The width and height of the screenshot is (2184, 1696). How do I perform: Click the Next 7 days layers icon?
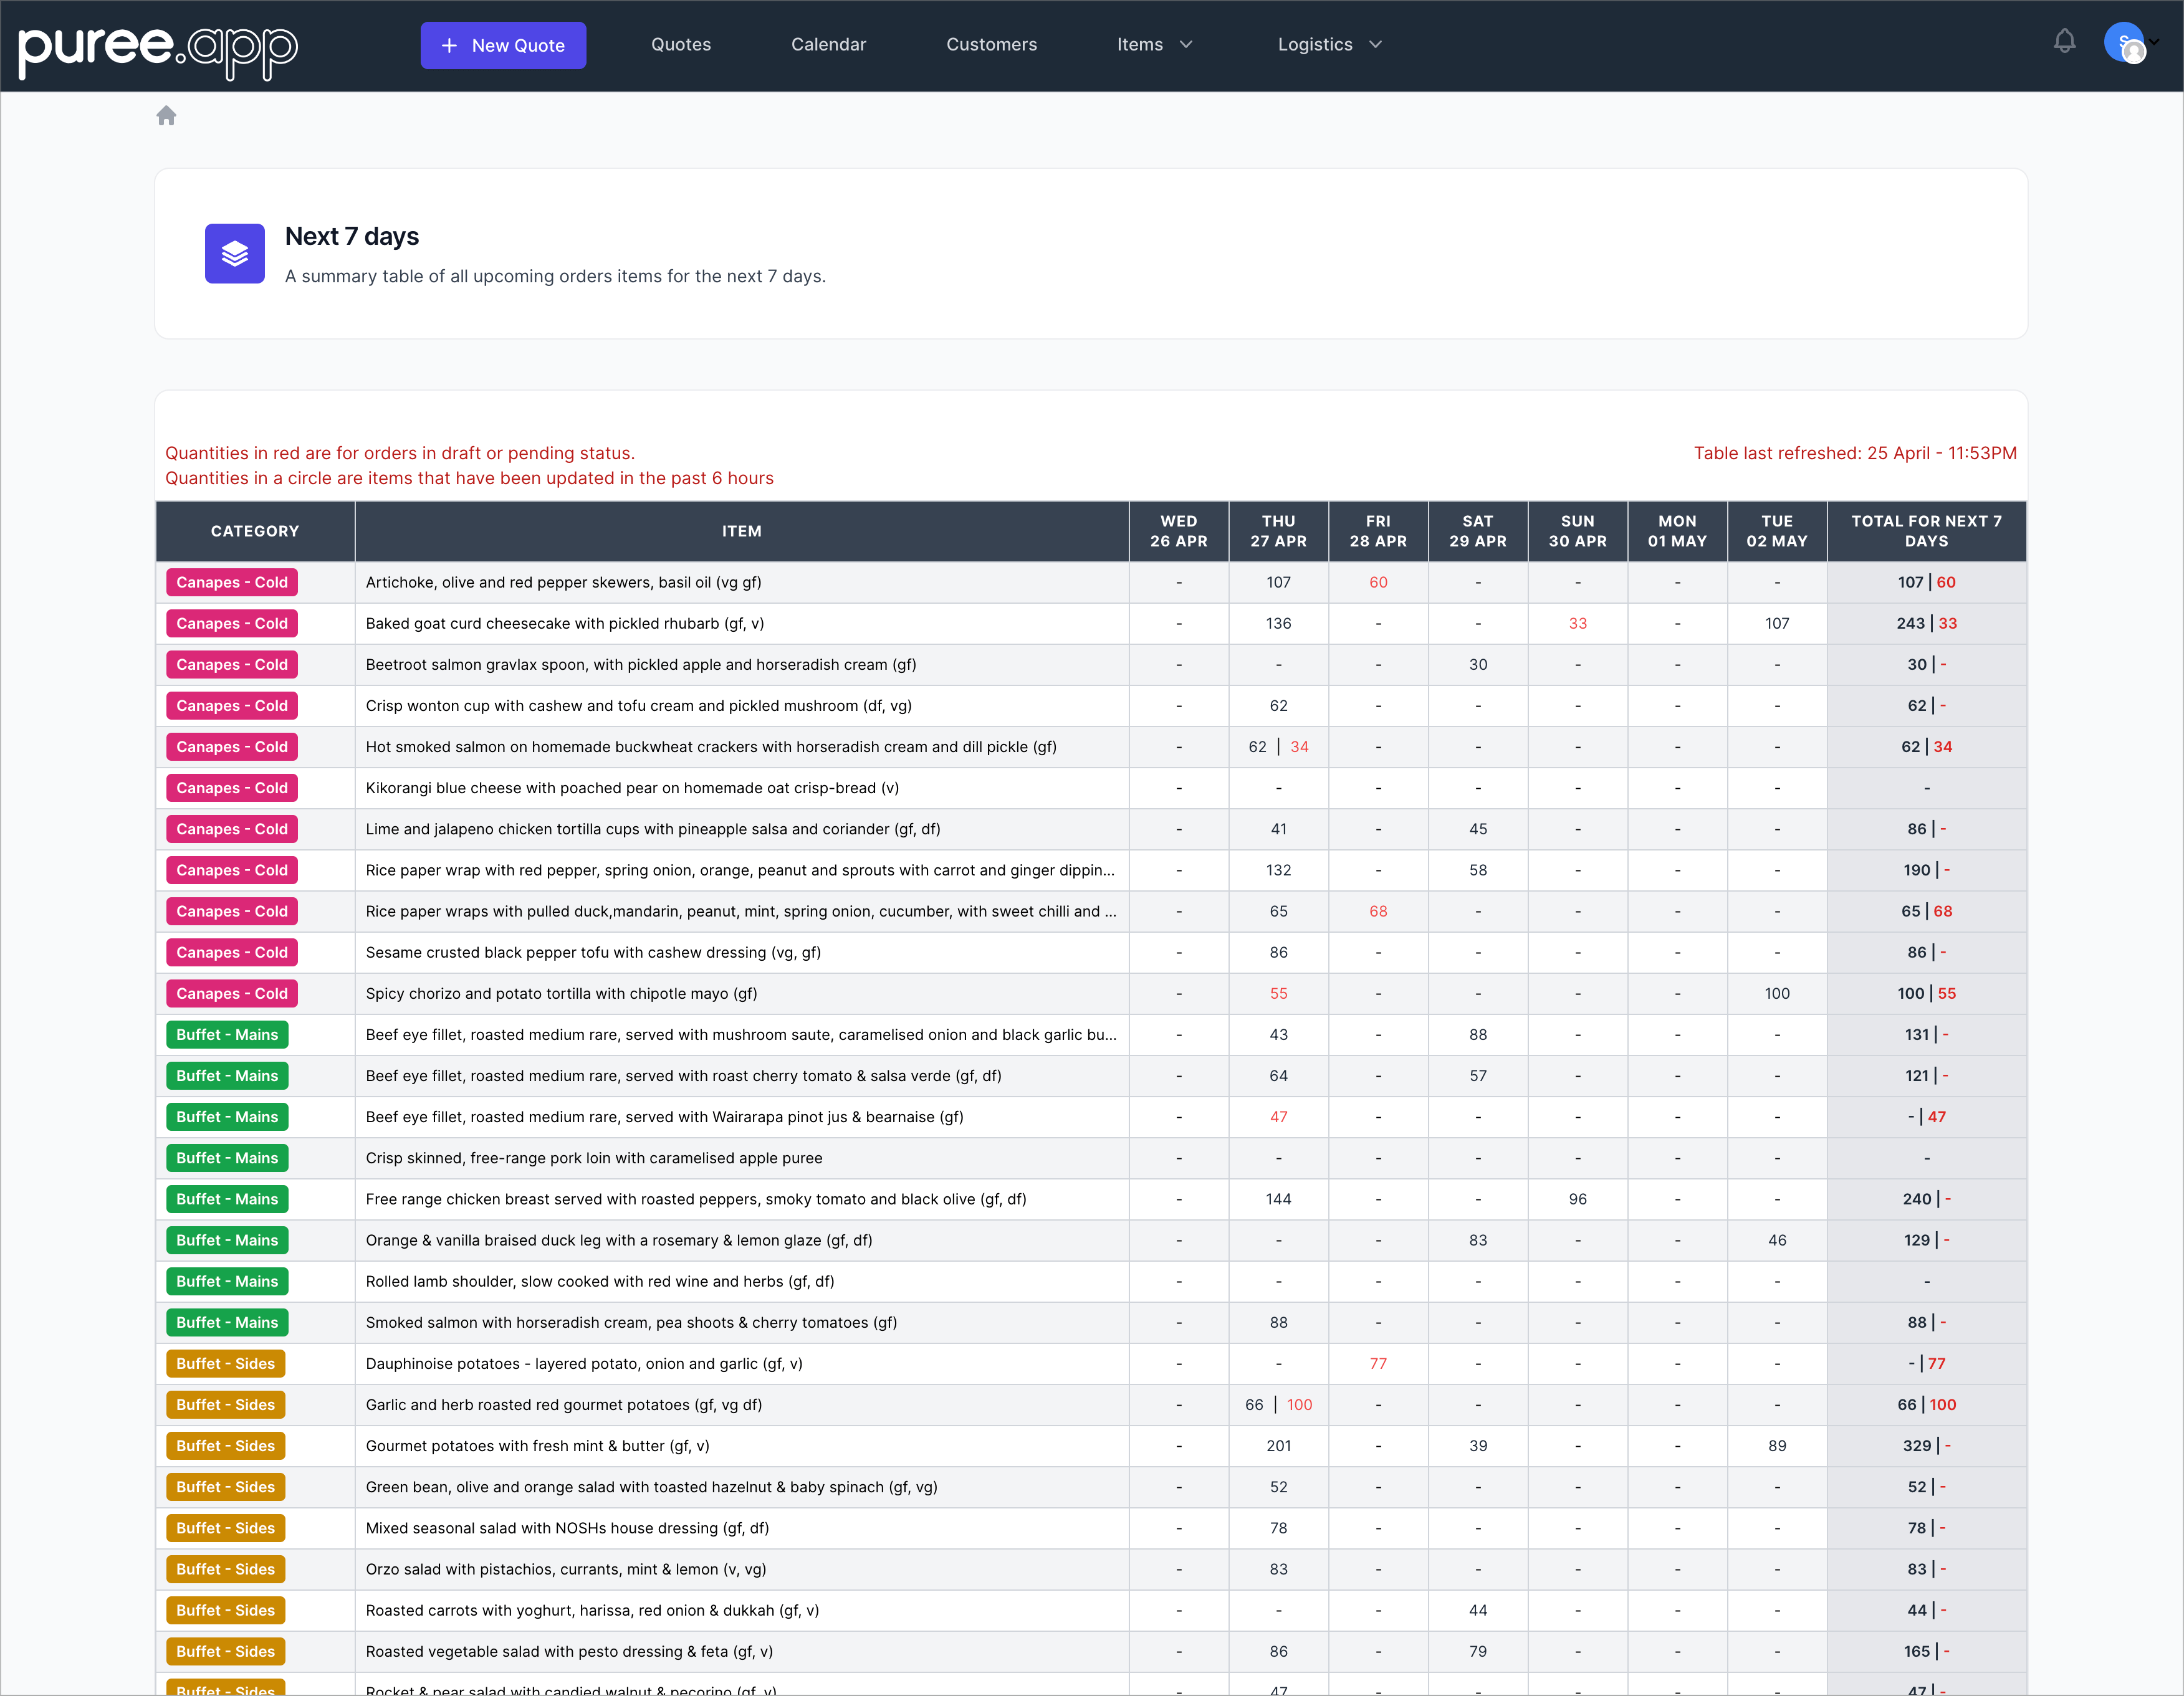pyautogui.click(x=235, y=254)
